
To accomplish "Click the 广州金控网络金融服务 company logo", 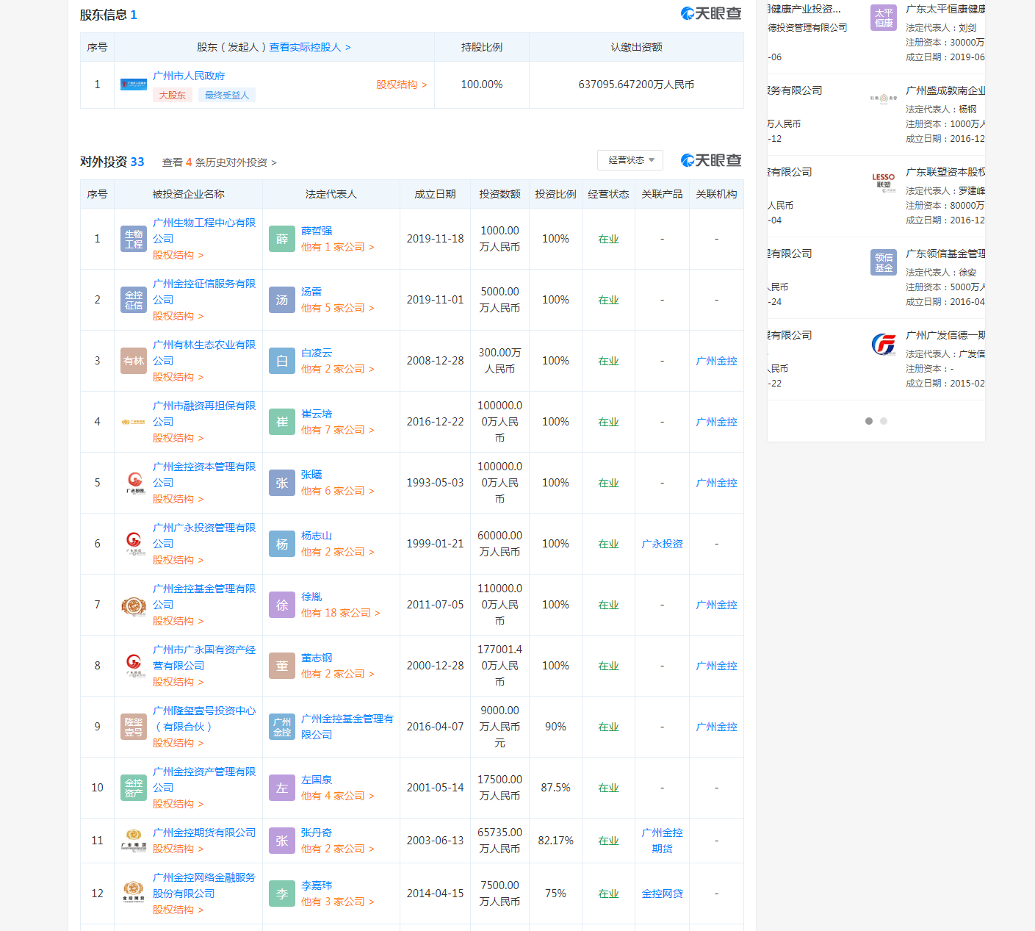I will [x=134, y=894].
